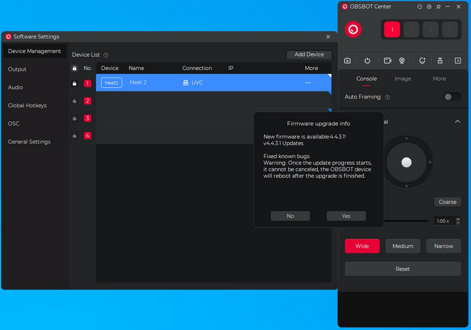
Task: Click the Reset button
Action: pyautogui.click(x=403, y=269)
